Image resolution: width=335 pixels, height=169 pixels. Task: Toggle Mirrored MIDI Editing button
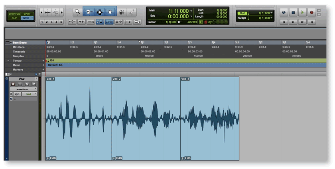point(91,22)
